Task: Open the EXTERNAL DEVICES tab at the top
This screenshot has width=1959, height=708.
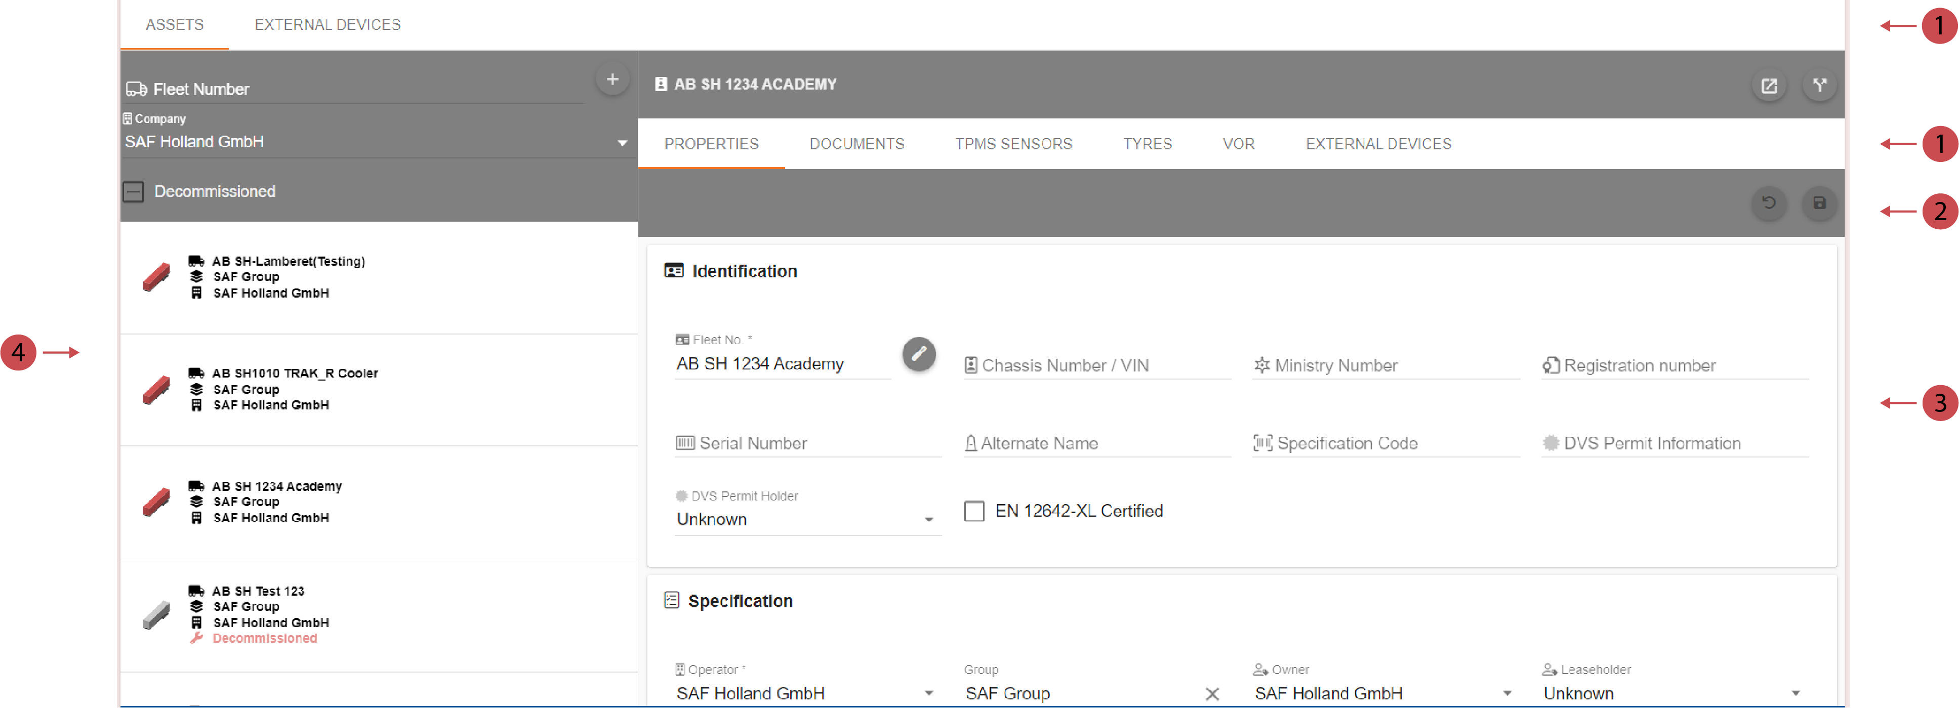Action: (x=327, y=24)
